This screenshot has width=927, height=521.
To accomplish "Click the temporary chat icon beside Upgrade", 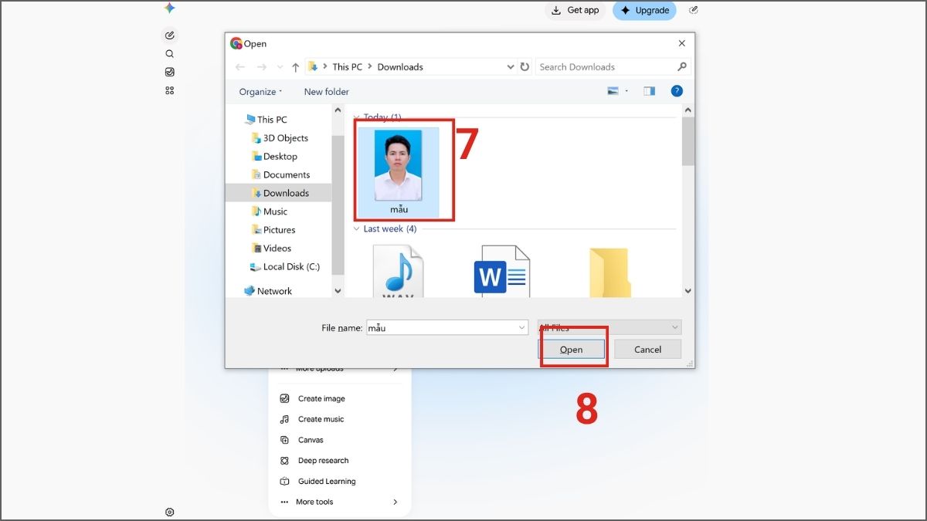I will [x=694, y=10].
